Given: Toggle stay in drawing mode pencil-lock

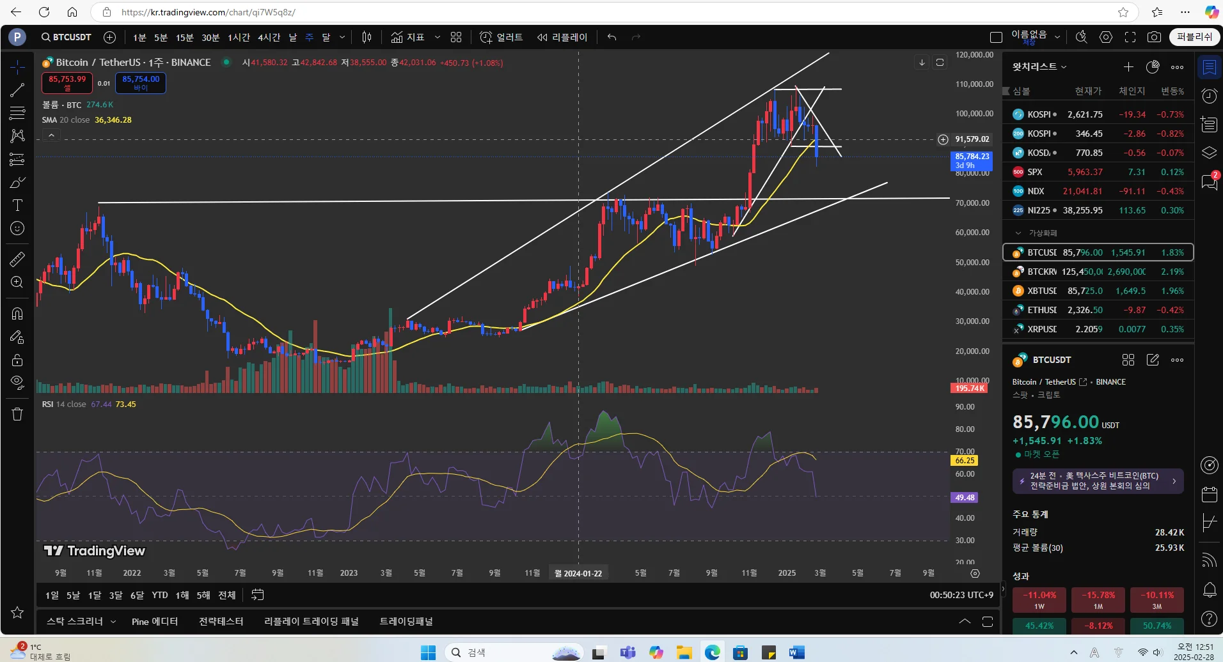Looking at the screenshot, I should click(x=17, y=337).
